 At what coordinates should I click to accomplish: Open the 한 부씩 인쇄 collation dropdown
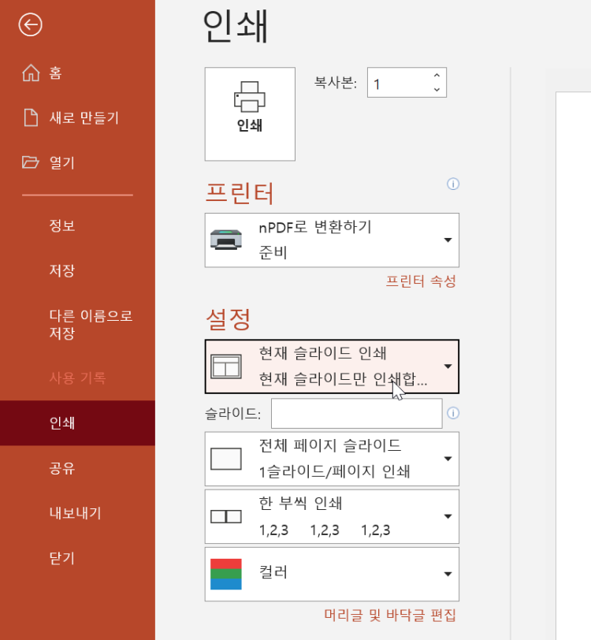tap(332, 516)
